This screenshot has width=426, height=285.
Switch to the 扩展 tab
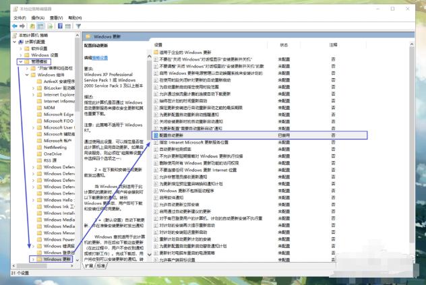point(89,265)
